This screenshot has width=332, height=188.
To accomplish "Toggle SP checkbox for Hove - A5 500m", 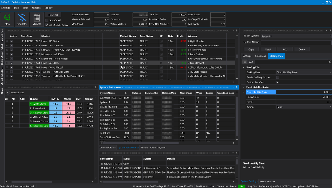I will (161, 63).
